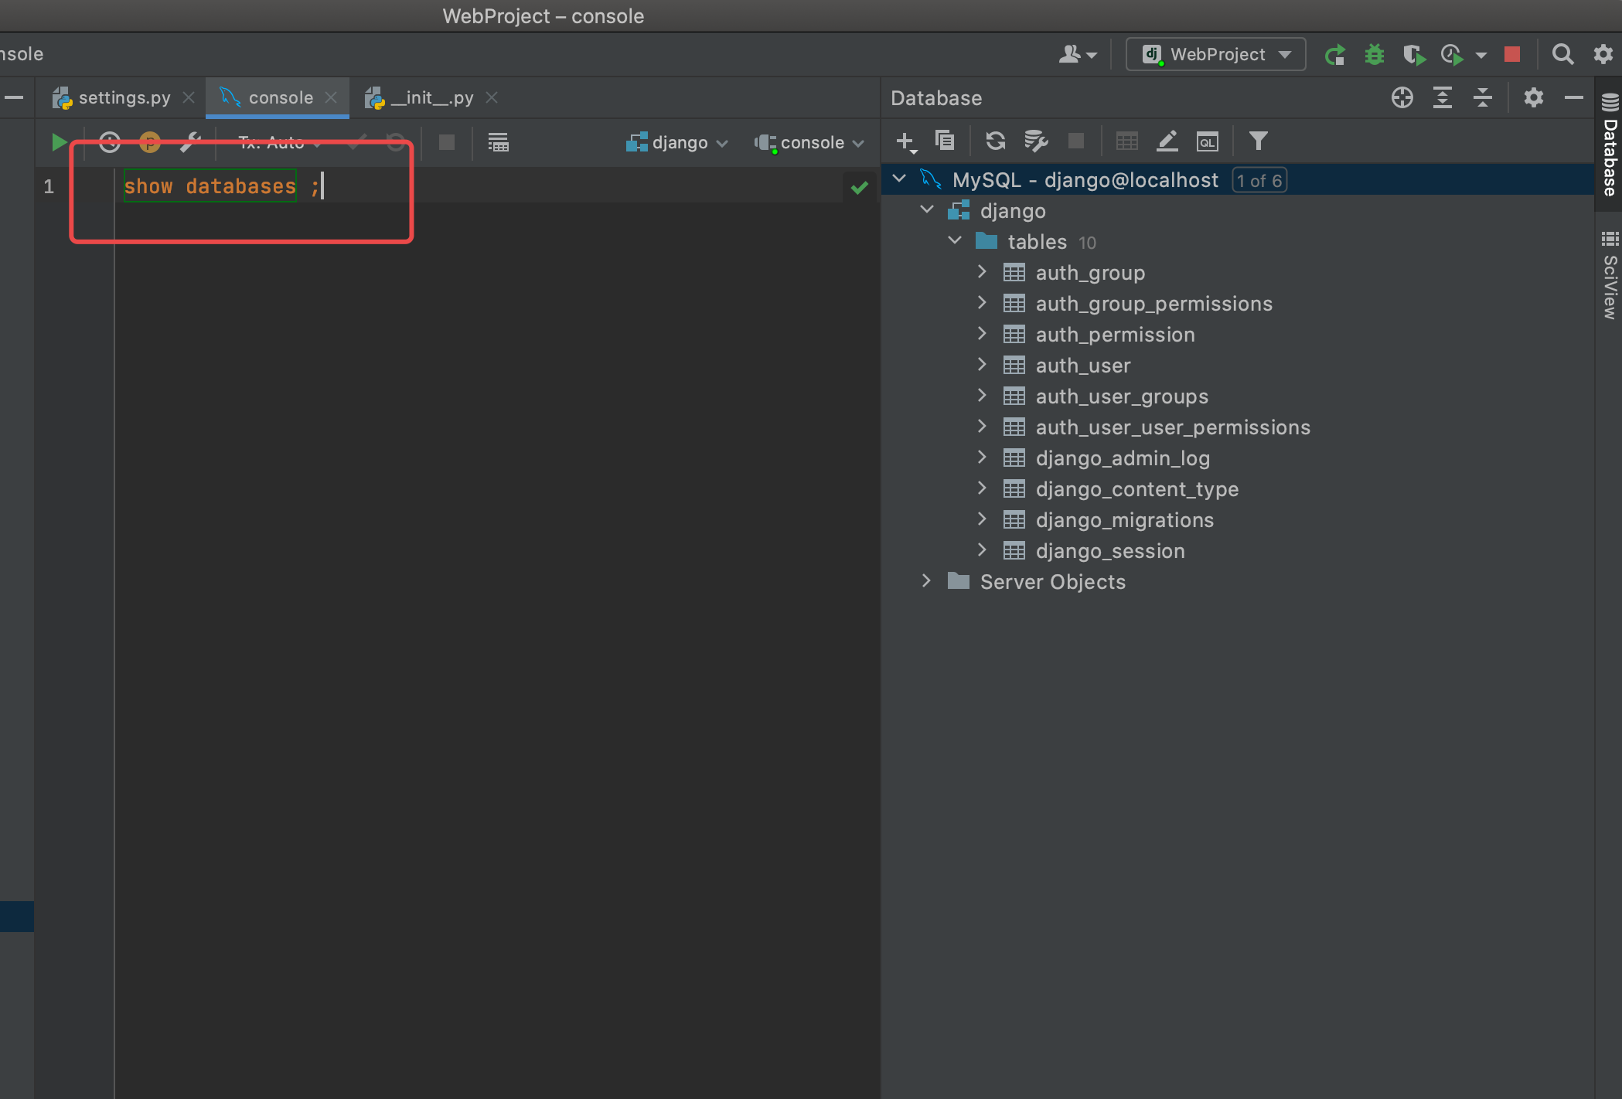1622x1099 pixels.
Task: Open query history clock icon
Action: (x=110, y=142)
